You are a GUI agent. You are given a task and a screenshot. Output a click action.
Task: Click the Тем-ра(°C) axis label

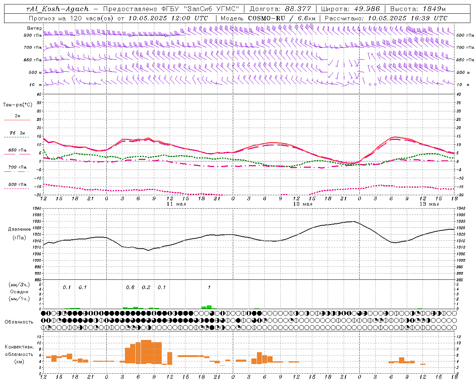(17, 105)
